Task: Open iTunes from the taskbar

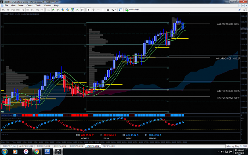Action: pos(26,152)
